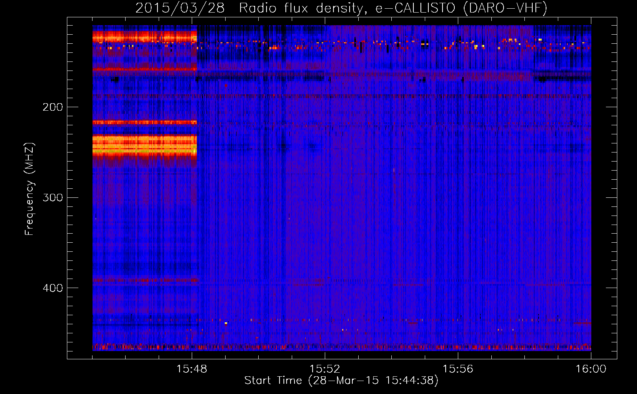Click the 'Frequency (MHZ)' axis label
637x394 pixels.
point(30,189)
